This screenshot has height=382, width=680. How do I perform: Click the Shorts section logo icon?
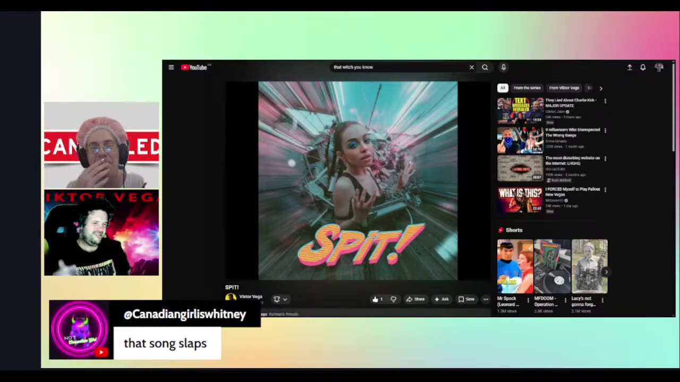click(500, 230)
